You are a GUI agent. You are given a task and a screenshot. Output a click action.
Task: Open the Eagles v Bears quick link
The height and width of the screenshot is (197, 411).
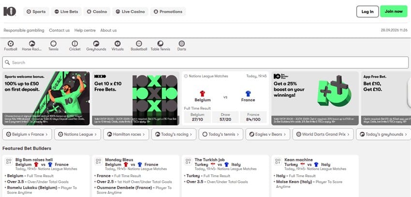coord(268,134)
